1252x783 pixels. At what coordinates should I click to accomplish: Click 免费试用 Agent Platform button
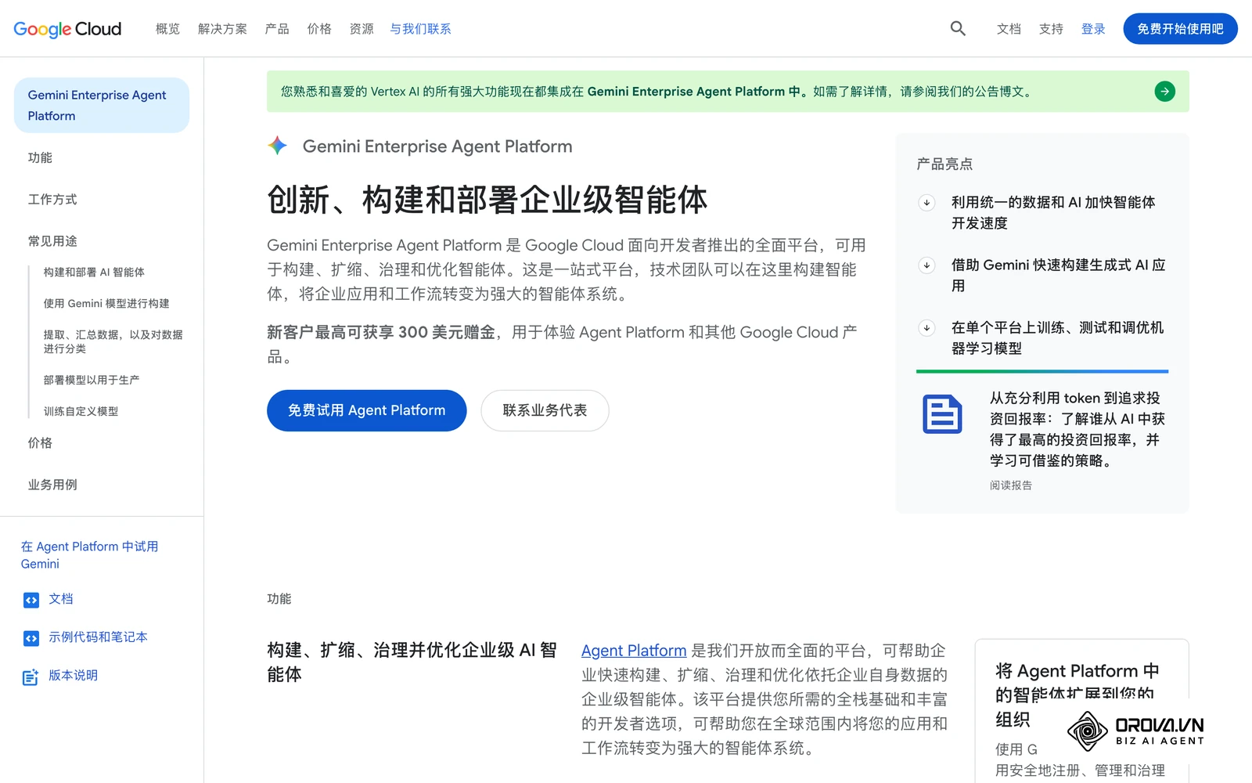coord(366,410)
